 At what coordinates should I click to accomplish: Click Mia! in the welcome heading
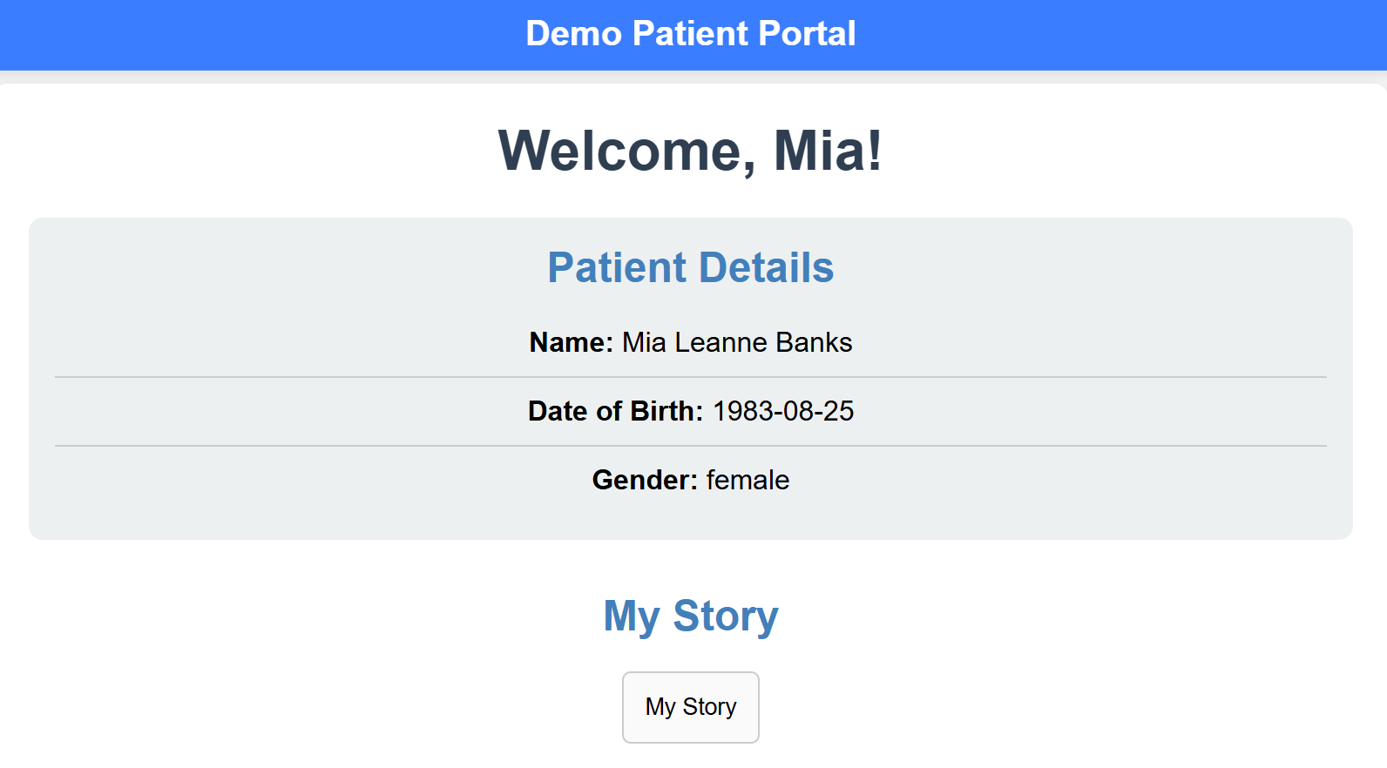coord(828,151)
